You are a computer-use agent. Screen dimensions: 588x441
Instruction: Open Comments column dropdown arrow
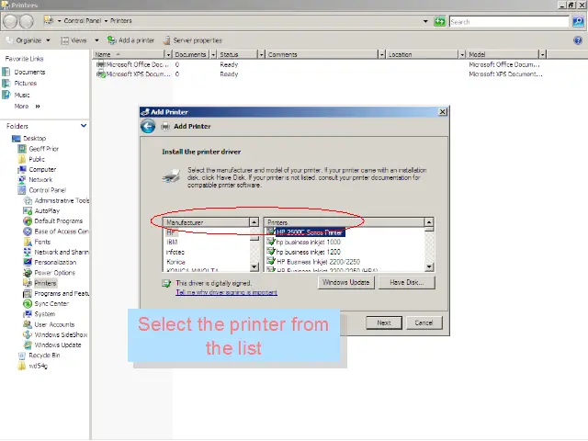382,55
